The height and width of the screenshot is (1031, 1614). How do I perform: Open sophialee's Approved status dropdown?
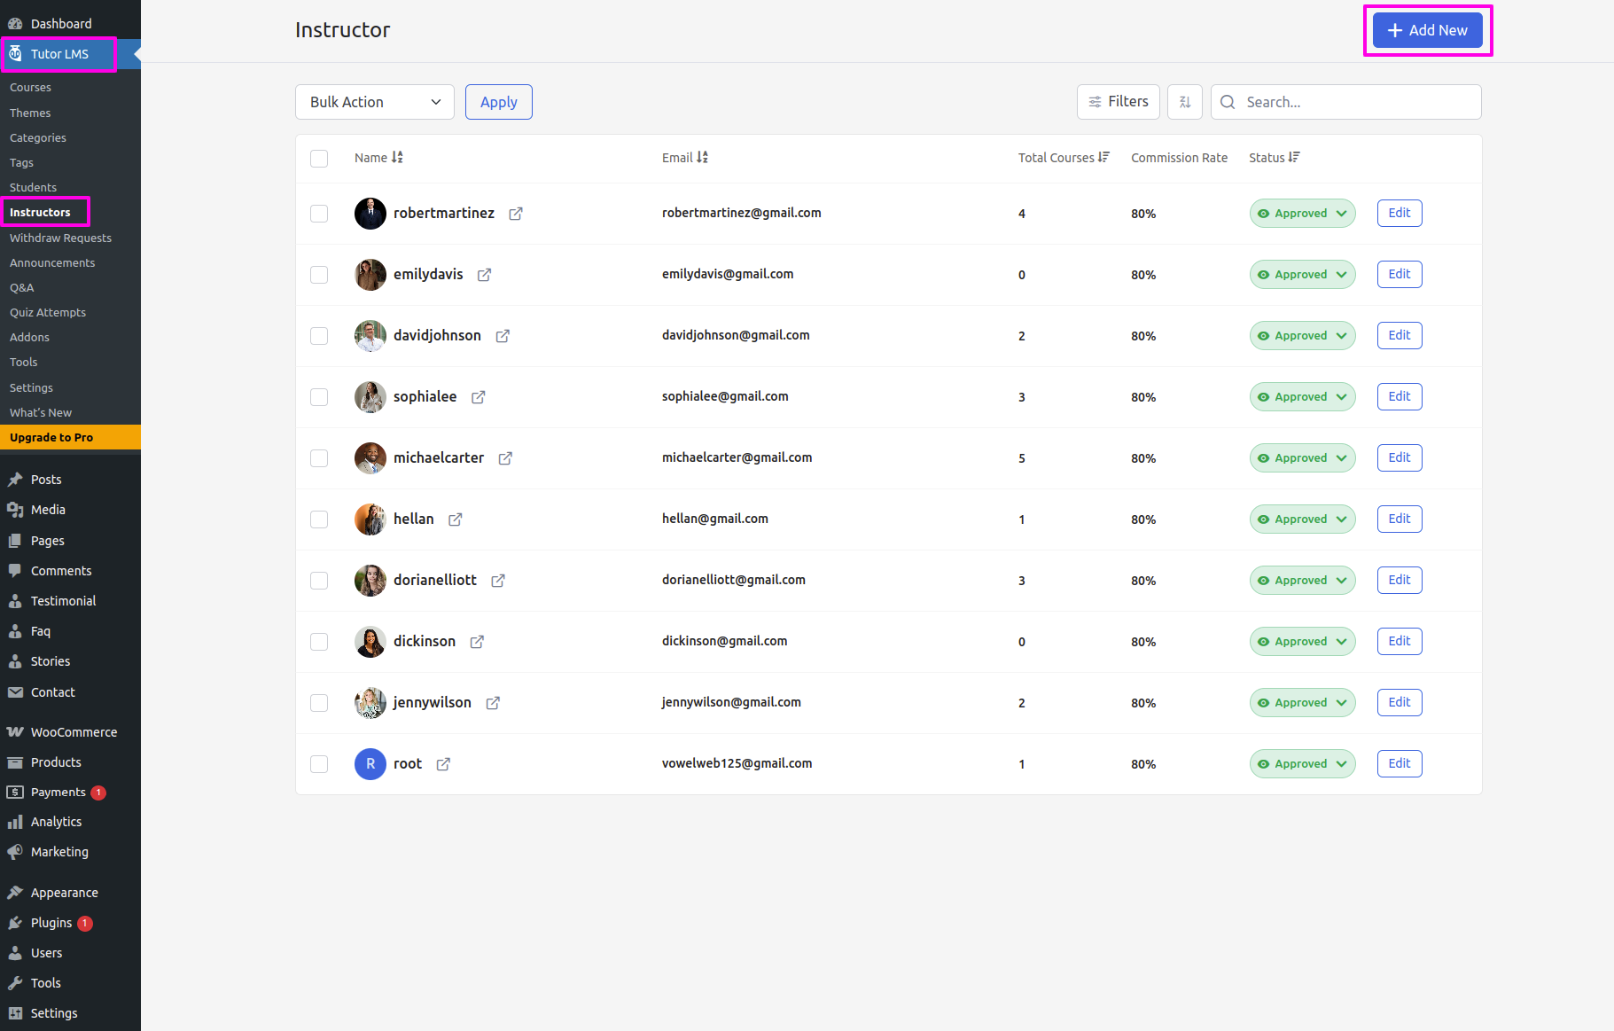click(x=1302, y=397)
